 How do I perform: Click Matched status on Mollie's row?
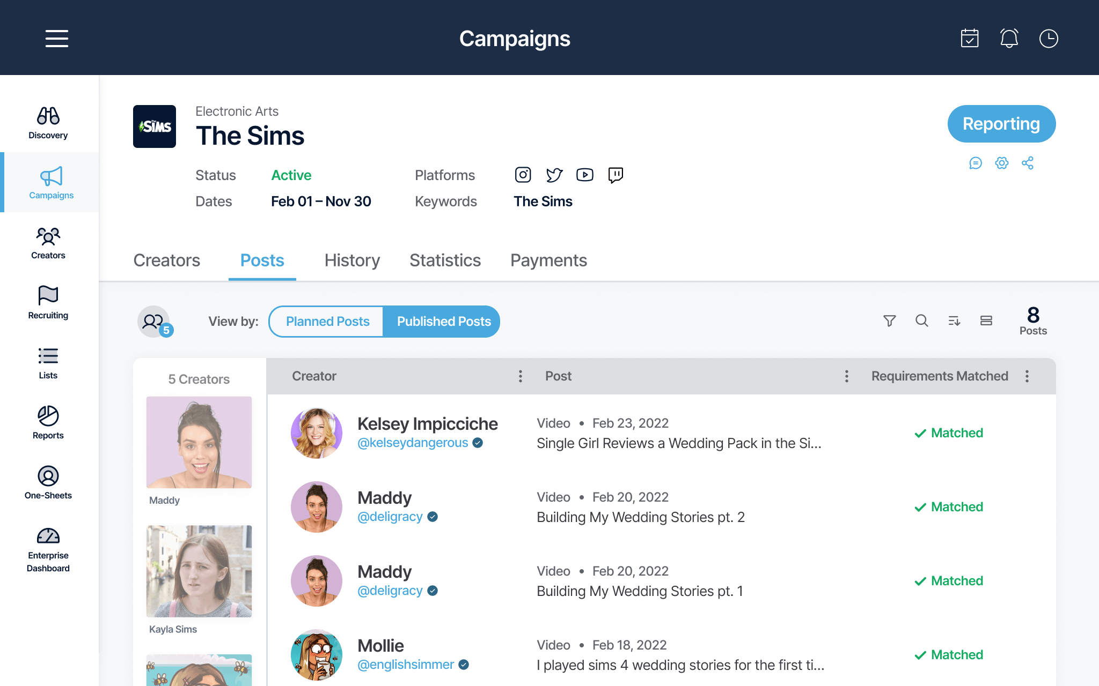[x=949, y=655]
